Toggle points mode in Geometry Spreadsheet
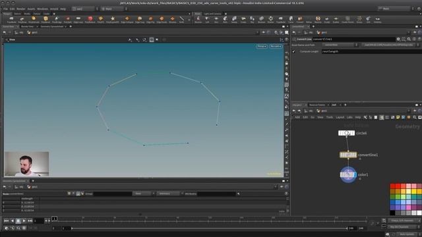This screenshot has width=422, height=237. point(69,194)
